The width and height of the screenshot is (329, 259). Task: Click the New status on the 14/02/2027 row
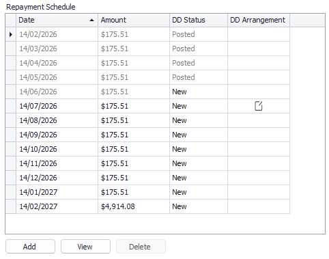(199, 206)
